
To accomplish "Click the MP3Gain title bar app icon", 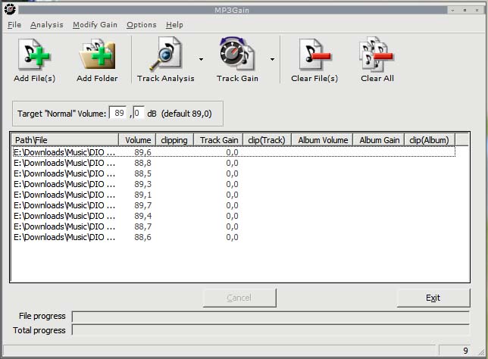I will click(x=10, y=10).
